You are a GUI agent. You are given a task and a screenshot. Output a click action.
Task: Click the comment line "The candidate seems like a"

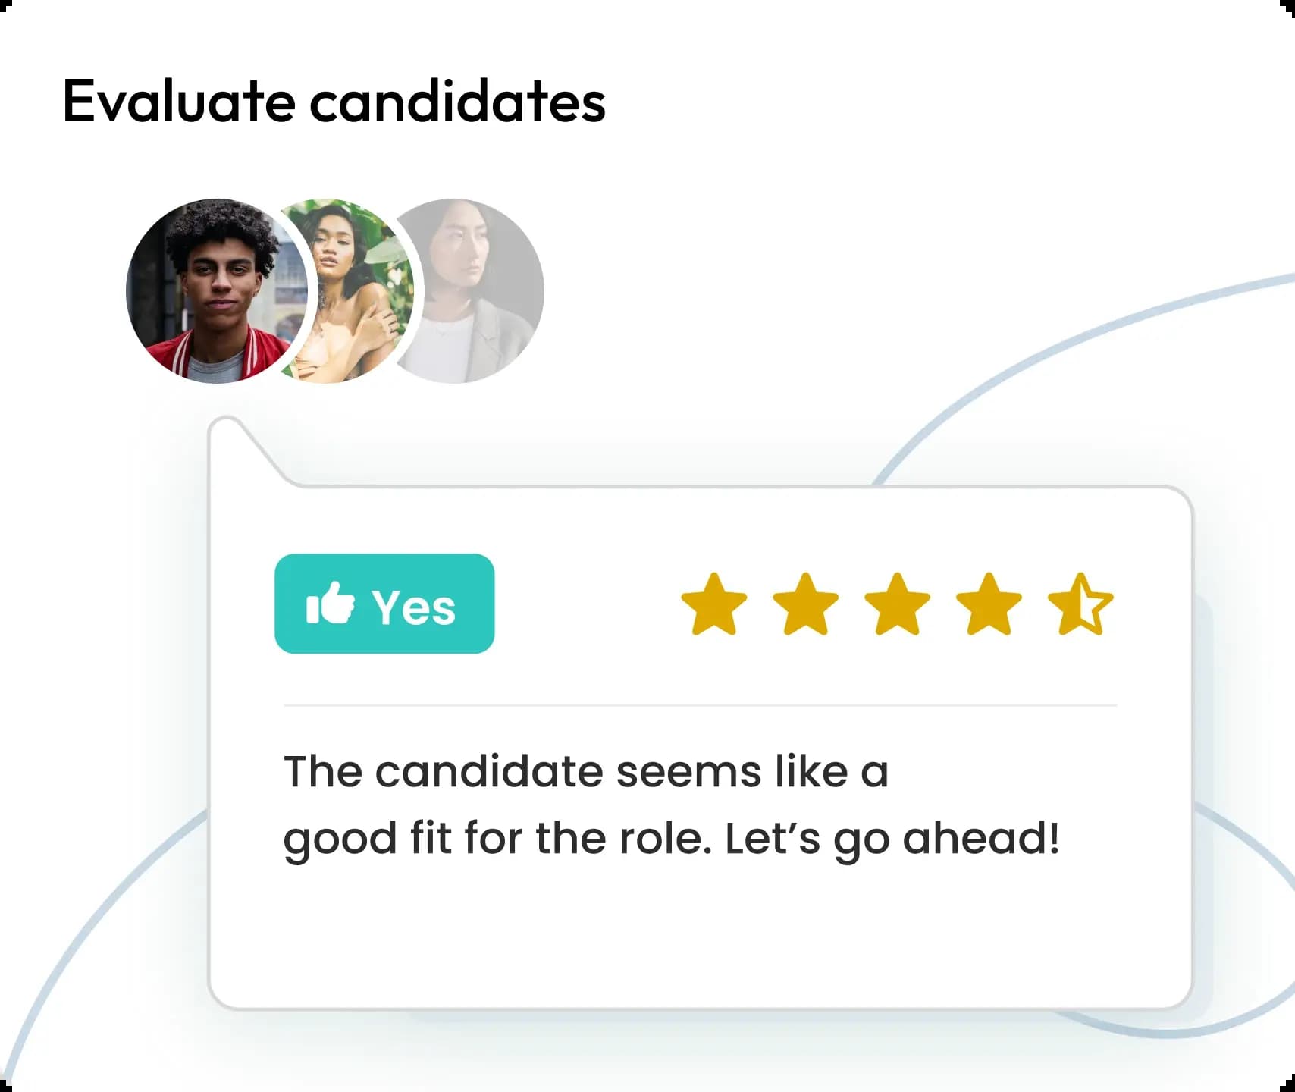(x=585, y=772)
